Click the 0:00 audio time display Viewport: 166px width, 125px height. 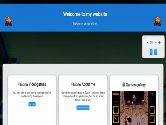tap(152, 43)
